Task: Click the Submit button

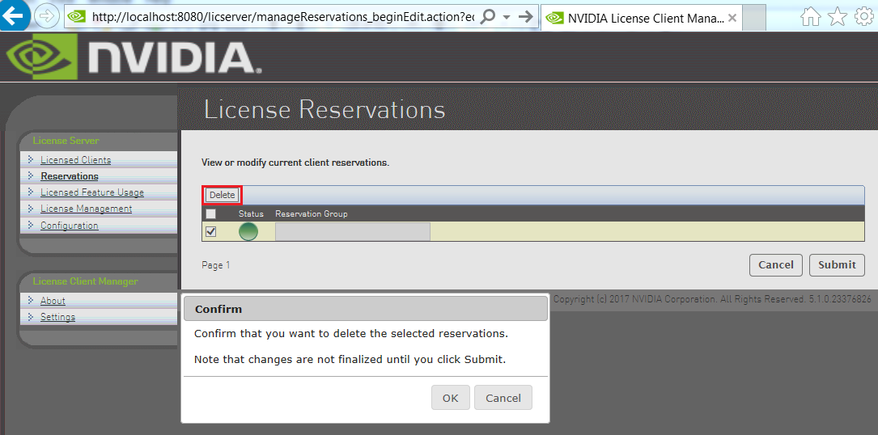Action: pos(837,265)
